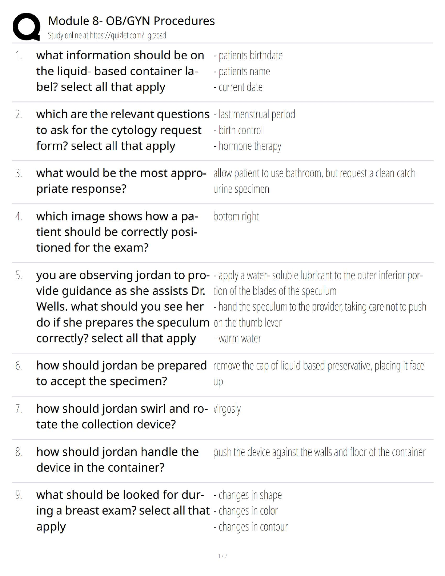Select question 6 about accepting the specimen
Image resolution: width=445 pixels, height=576 pixels.
[x=121, y=373]
